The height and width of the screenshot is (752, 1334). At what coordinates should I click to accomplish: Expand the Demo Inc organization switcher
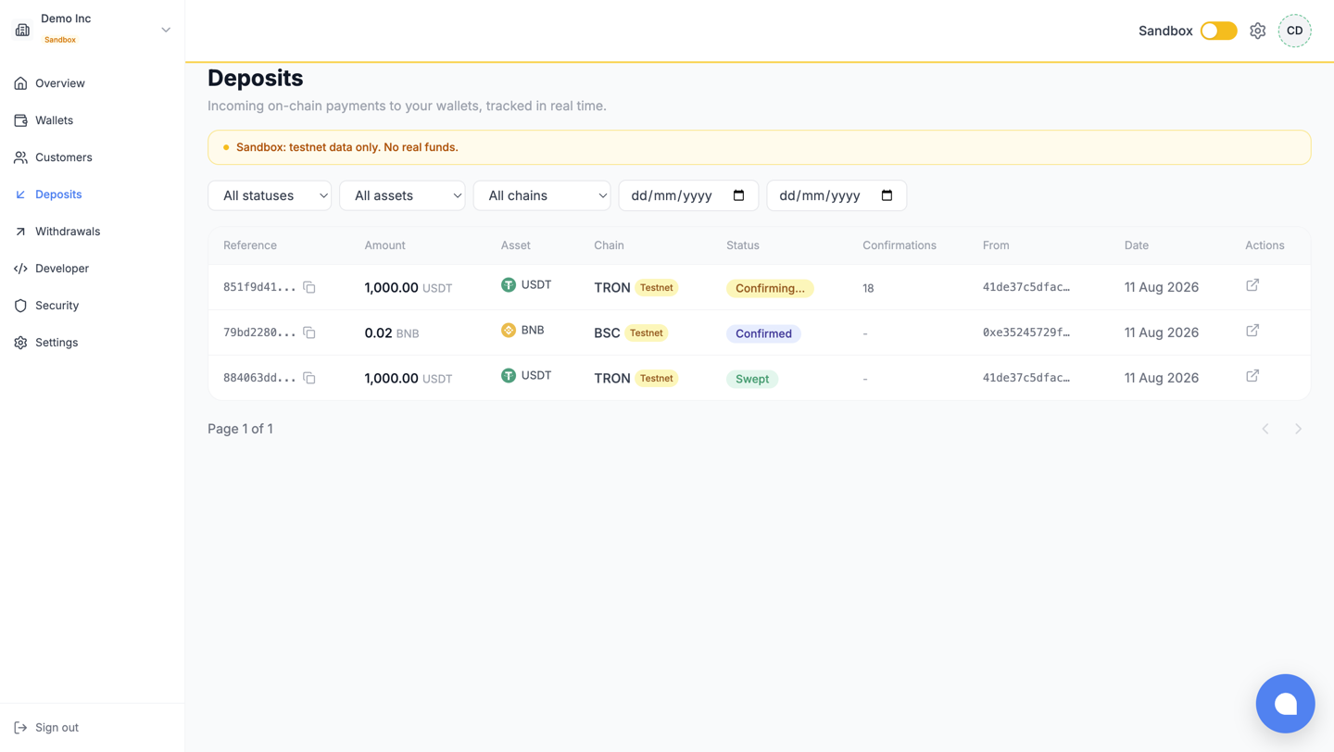pos(166,30)
